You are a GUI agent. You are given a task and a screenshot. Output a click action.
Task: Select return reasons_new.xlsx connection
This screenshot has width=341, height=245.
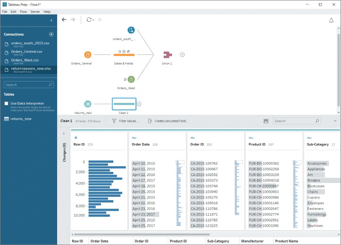(29, 70)
